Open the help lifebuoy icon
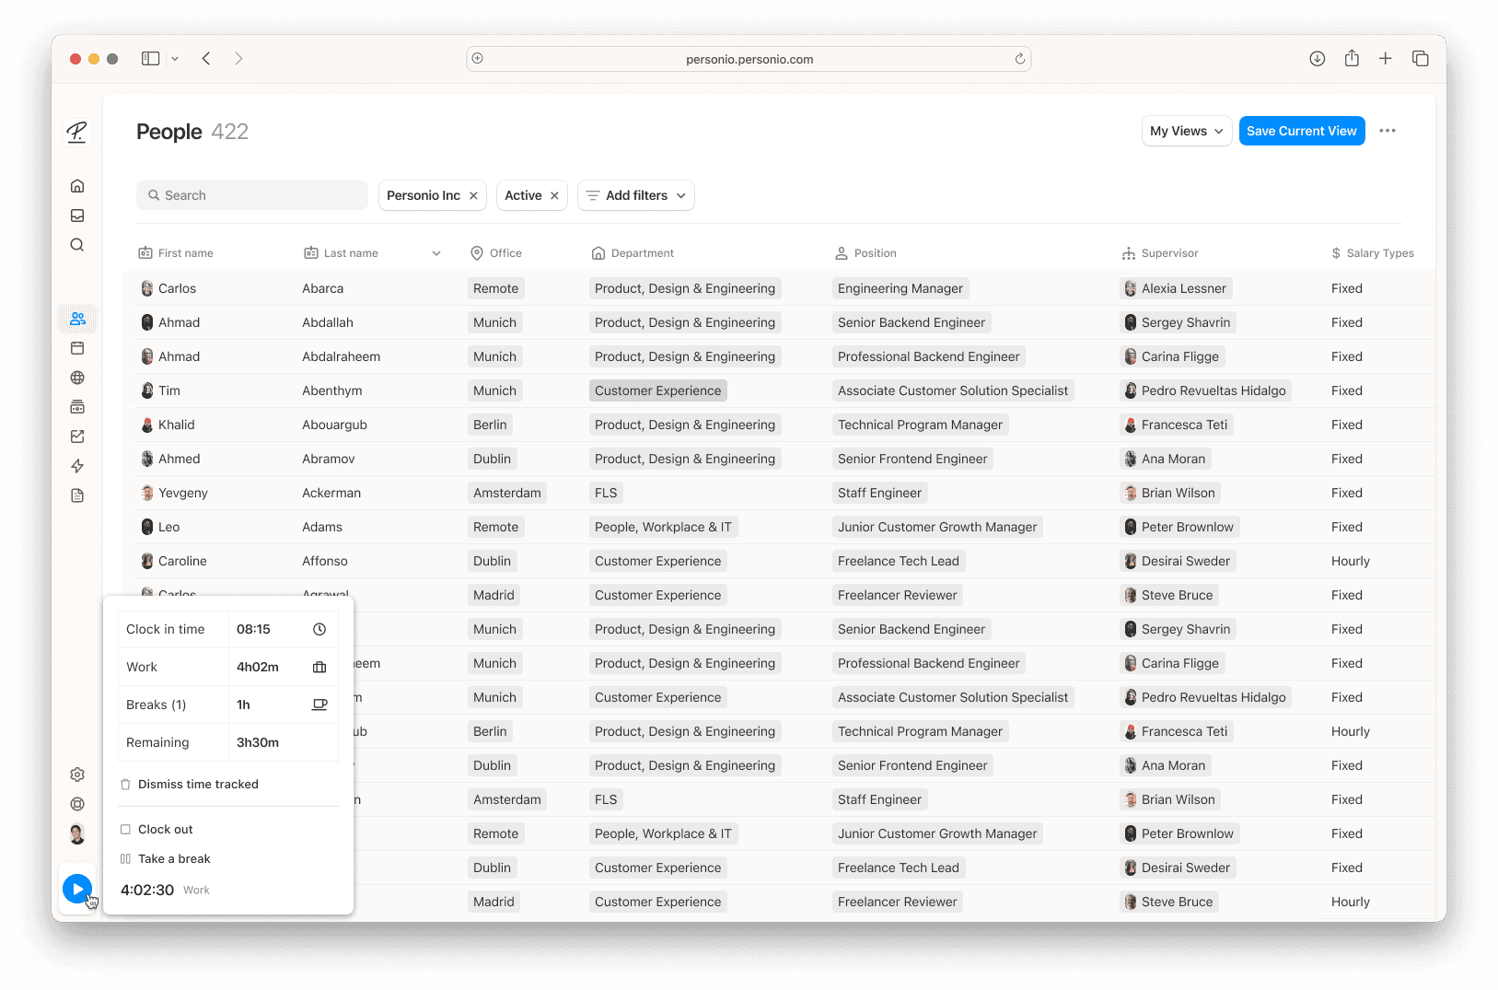1498x990 pixels. coord(77,804)
